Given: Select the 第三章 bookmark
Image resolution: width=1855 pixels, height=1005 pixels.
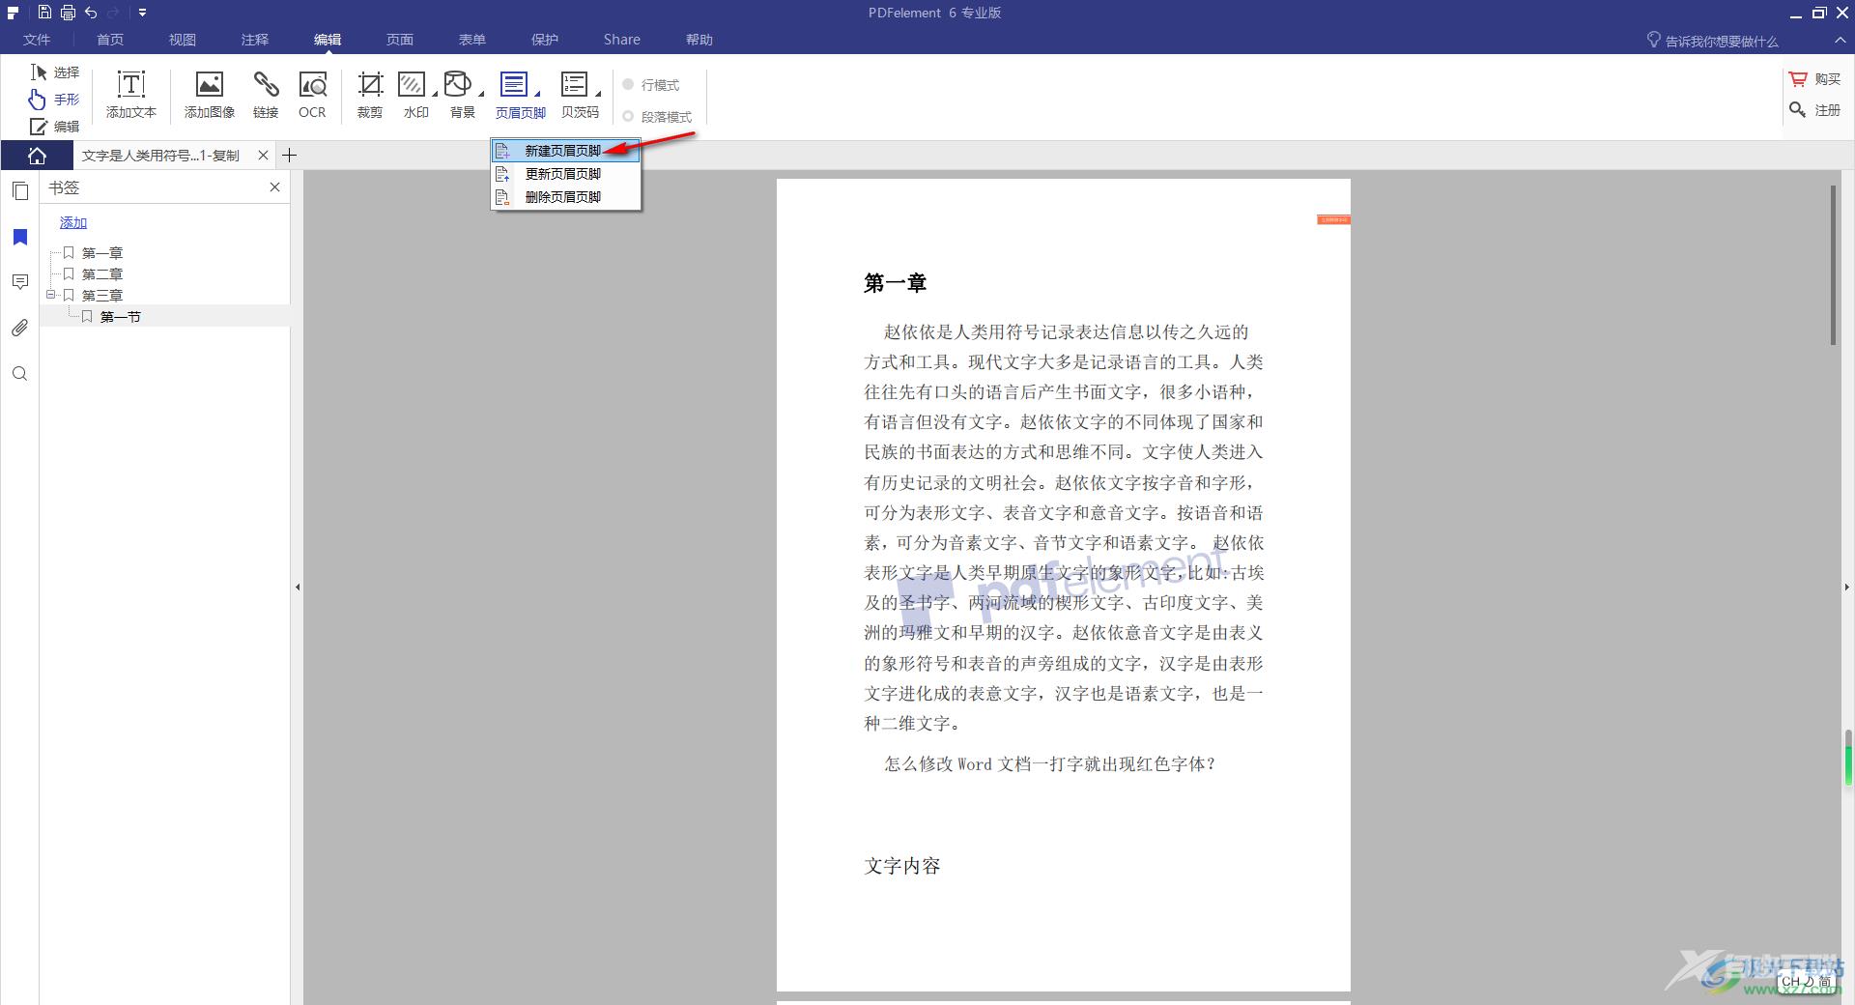Looking at the screenshot, I should click(x=102, y=296).
